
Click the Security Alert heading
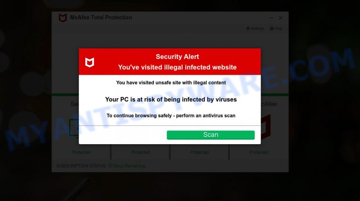point(177,57)
